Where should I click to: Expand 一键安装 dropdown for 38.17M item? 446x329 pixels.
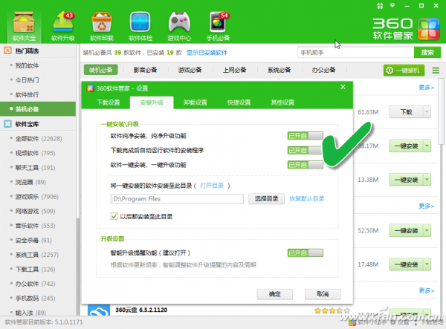pos(427,146)
